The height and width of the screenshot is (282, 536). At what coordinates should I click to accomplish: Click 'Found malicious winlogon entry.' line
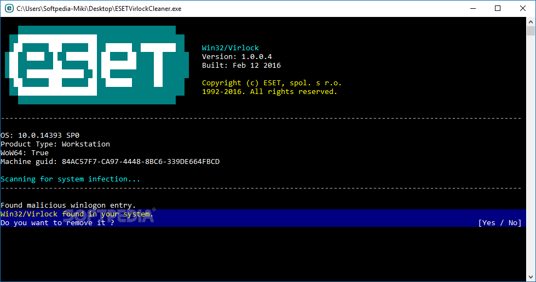tap(68, 205)
